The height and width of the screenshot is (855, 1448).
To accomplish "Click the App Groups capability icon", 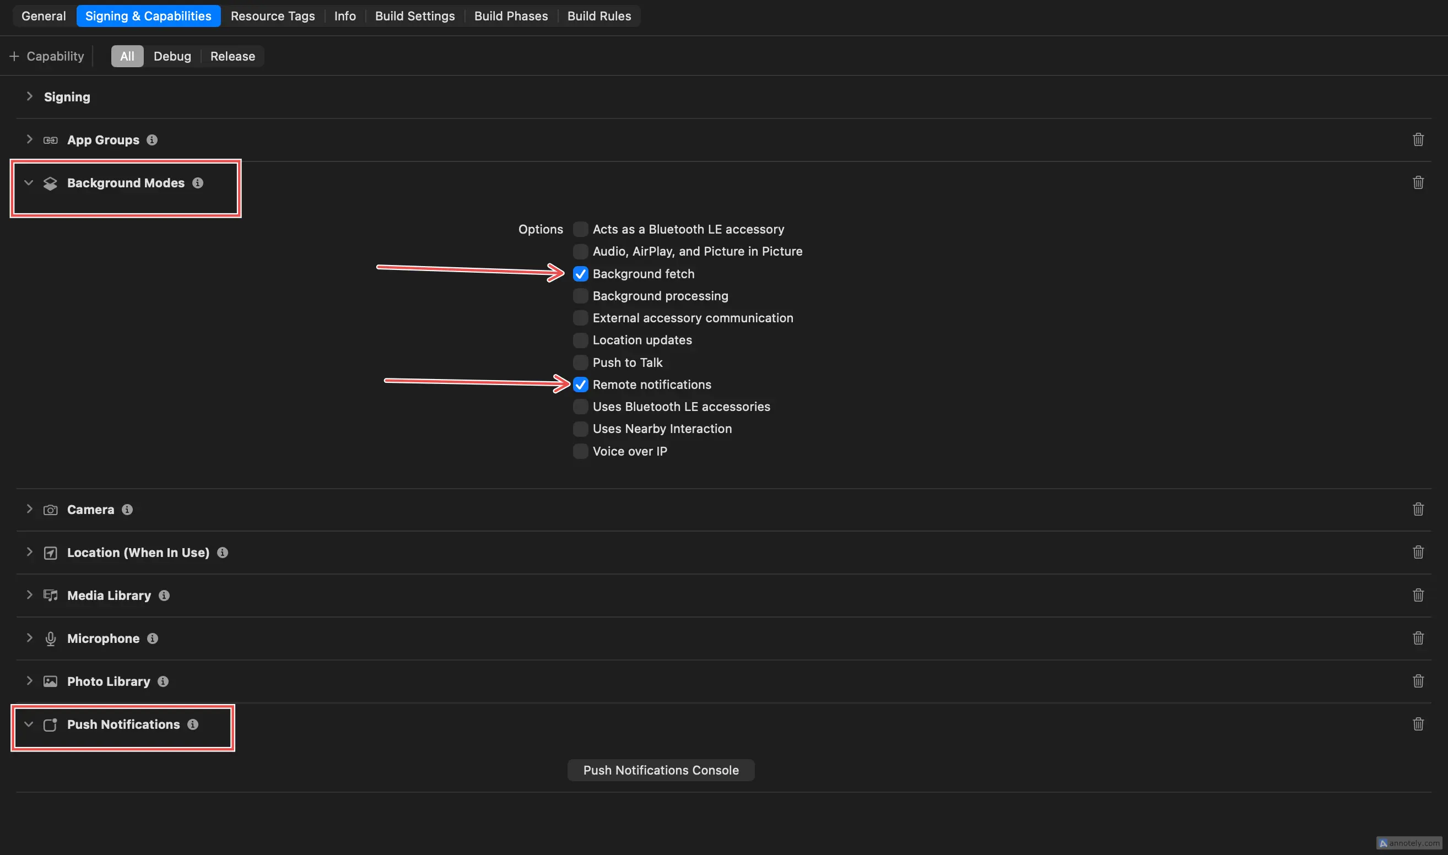I will point(51,139).
